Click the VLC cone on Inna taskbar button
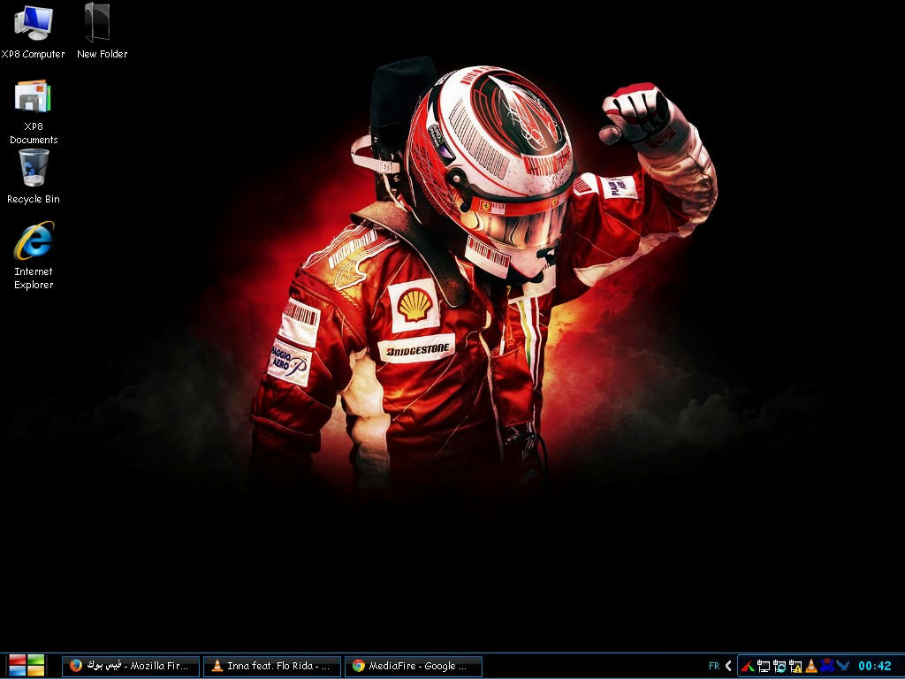 coord(217,666)
